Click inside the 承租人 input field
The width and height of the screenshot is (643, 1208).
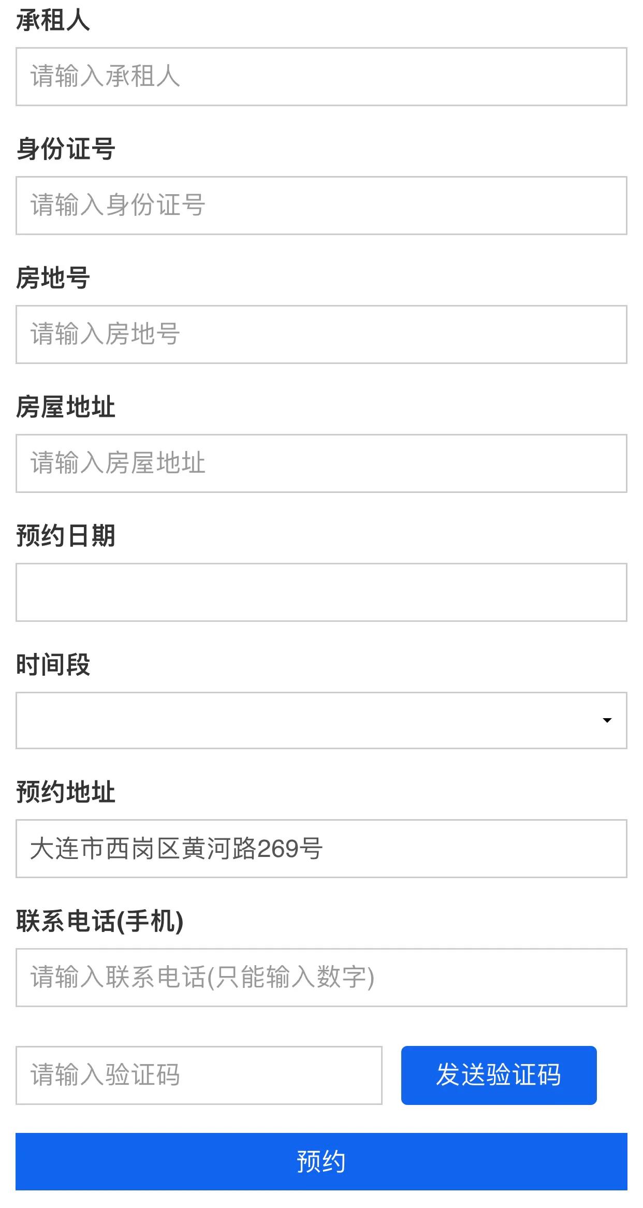[x=321, y=77]
